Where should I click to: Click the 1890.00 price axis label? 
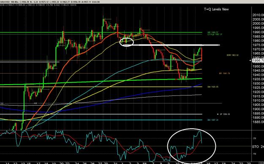tap(258, 118)
